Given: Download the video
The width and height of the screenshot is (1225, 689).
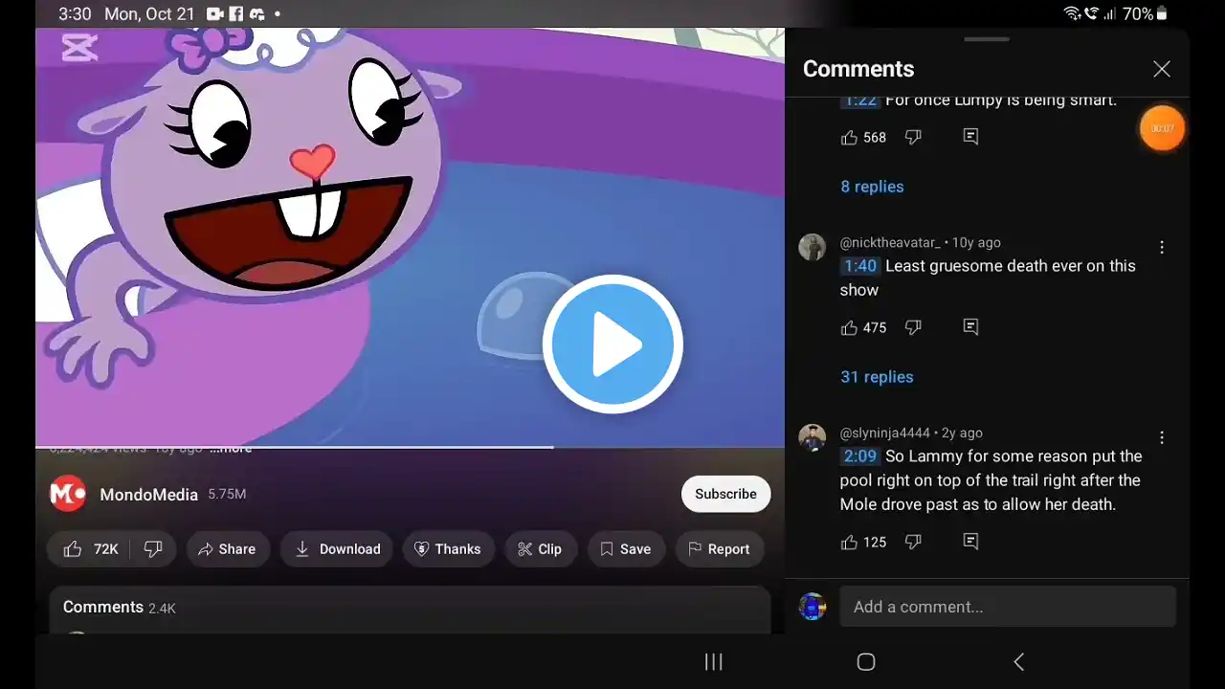Looking at the screenshot, I should [337, 549].
